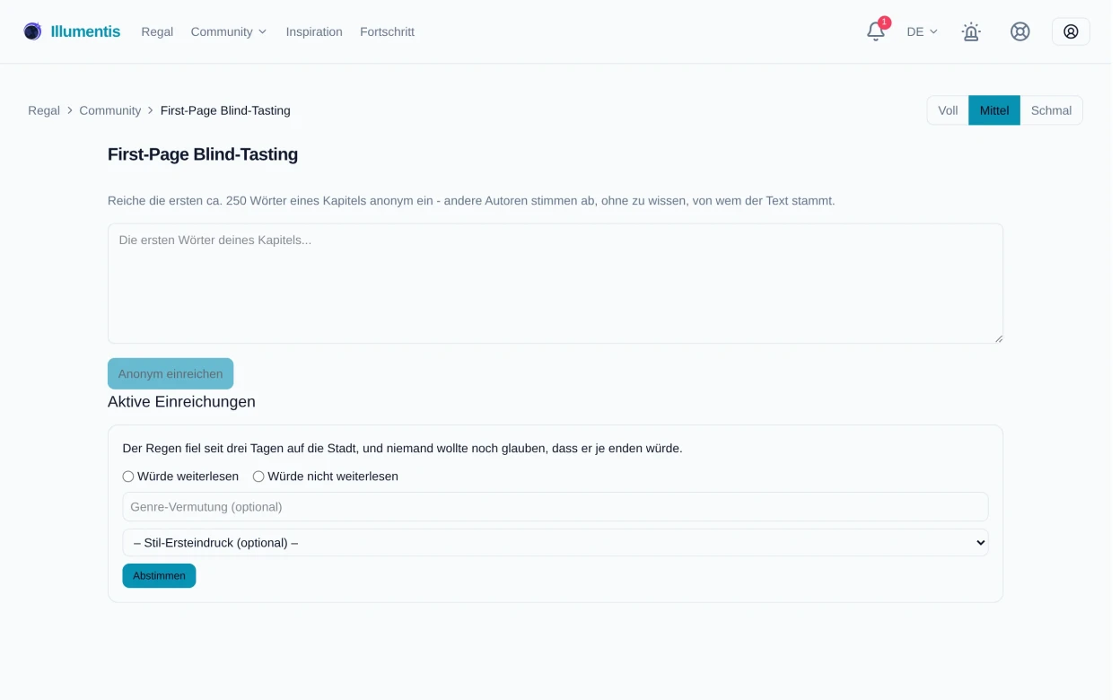Image resolution: width=1120 pixels, height=700 pixels.
Task: Click the Anonym einreichen button
Action: point(171,373)
